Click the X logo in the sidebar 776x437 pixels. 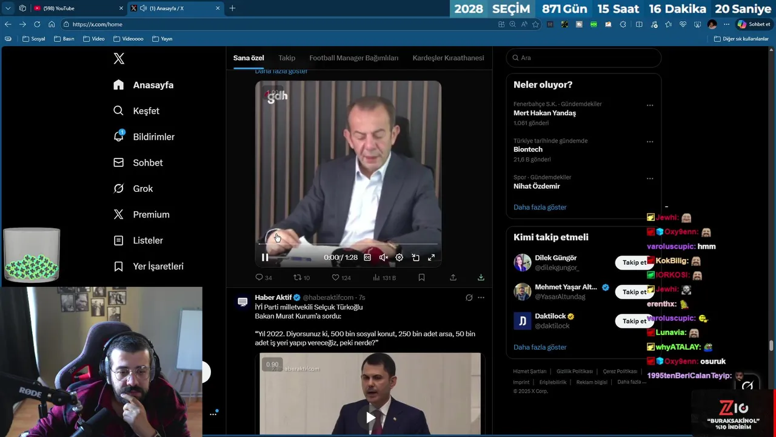coord(119,58)
